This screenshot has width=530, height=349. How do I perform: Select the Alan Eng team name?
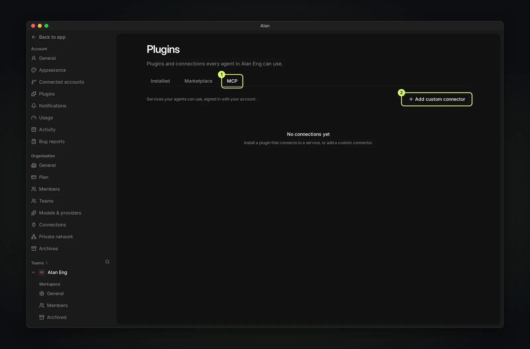pos(57,272)
